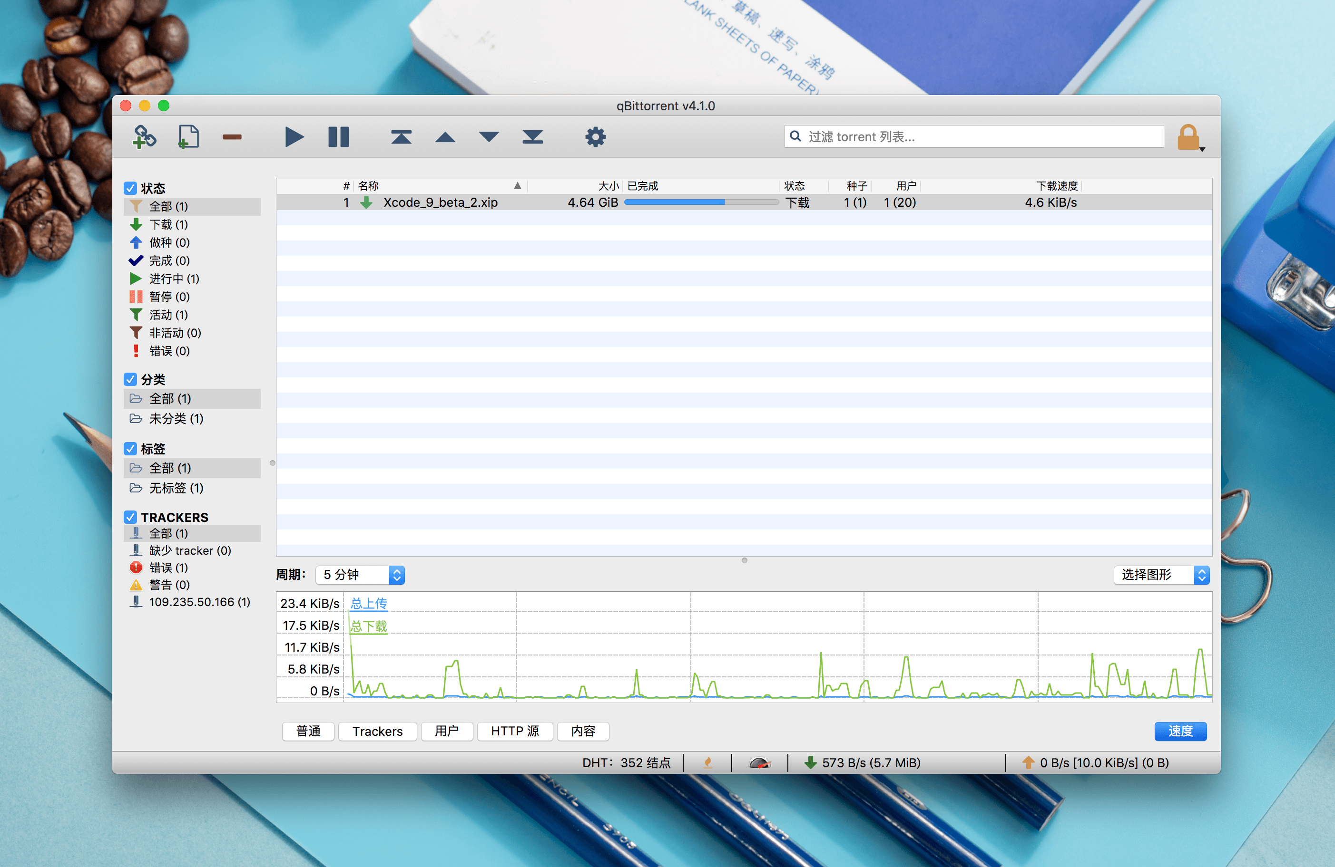This screenshot has height=867, width=1335.
Task: Move torrent up in queue
Action: 445,137
